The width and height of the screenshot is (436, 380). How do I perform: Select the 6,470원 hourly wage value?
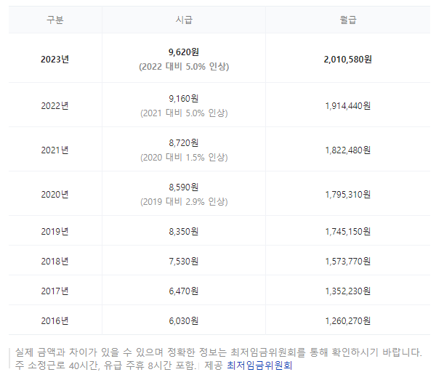[x=184, y=291]
